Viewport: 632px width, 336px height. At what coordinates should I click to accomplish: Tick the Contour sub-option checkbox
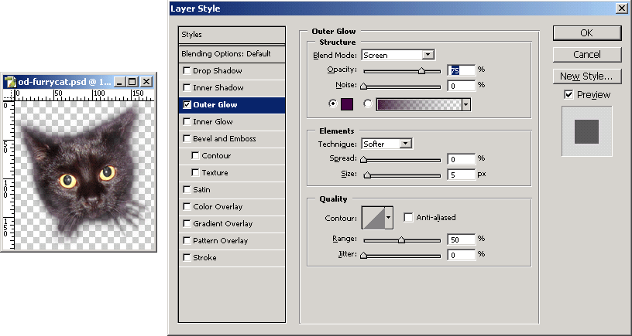pos(195,155)
